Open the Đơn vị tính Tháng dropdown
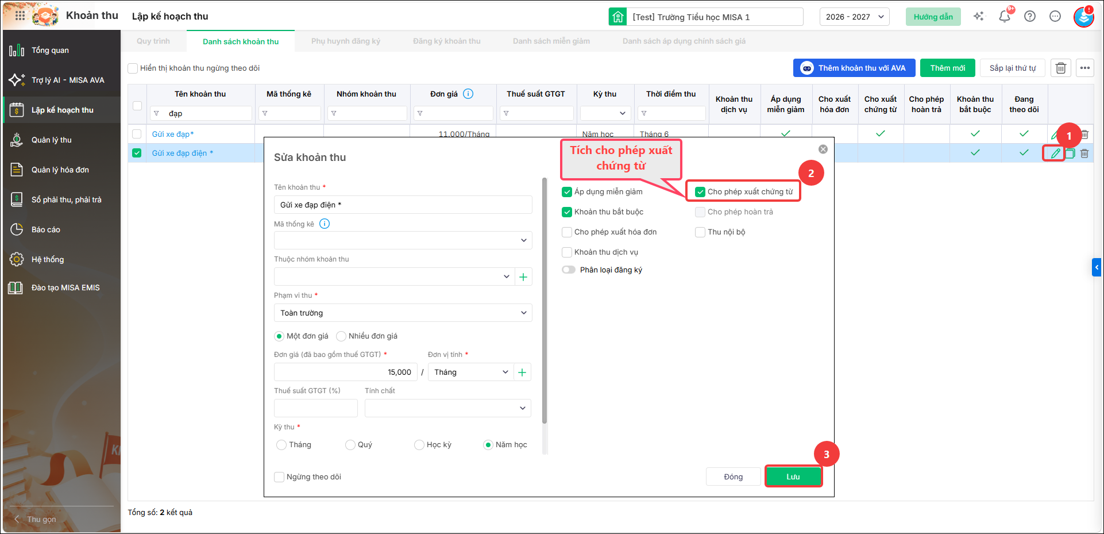 (x=471, y=372)
